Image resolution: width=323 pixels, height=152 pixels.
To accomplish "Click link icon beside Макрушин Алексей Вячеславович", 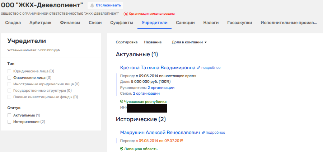I will coord(203,133).
